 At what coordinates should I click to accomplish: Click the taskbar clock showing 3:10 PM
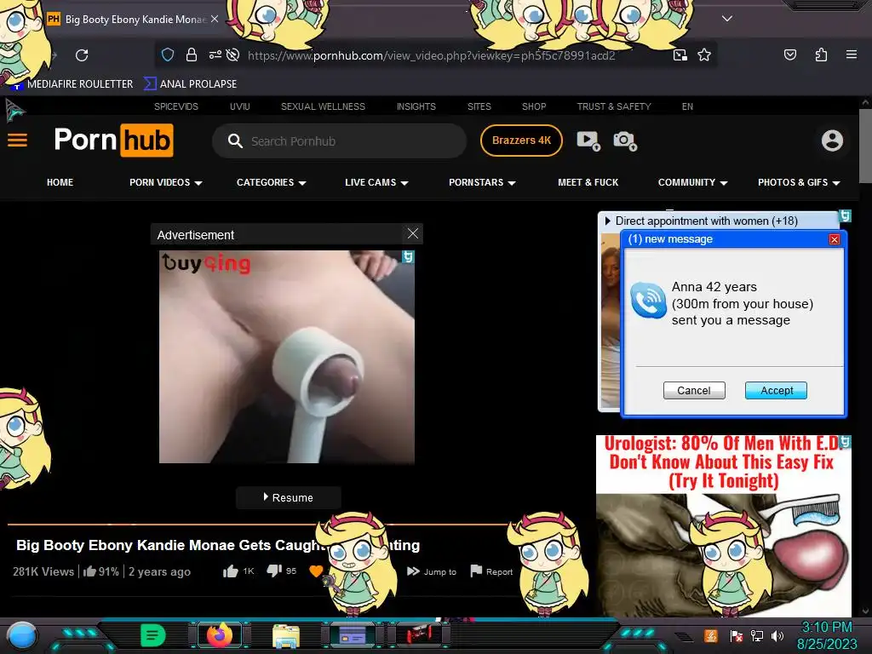[x=827, y=635]
